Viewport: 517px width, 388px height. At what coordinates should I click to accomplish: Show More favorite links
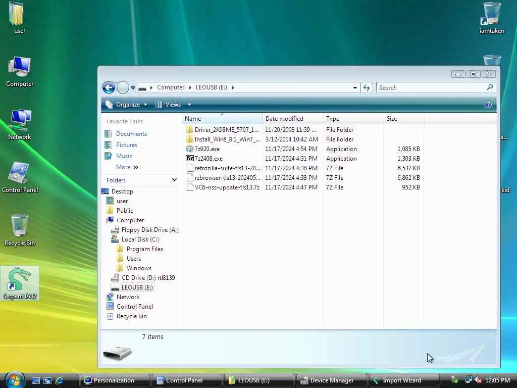pos(127,167)
